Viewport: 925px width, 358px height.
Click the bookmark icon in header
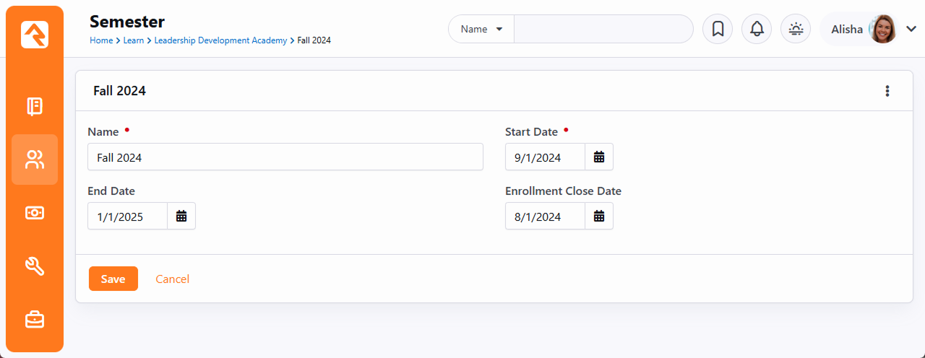point(718,29)
